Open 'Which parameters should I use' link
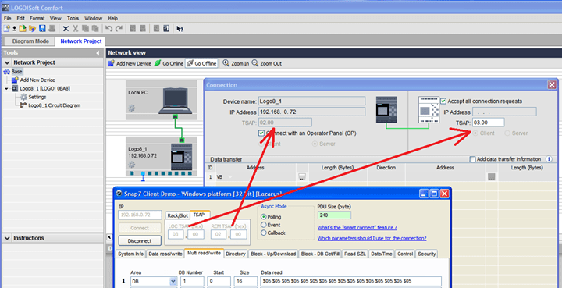Screen dimensions: 562x288 coord(372,238)
